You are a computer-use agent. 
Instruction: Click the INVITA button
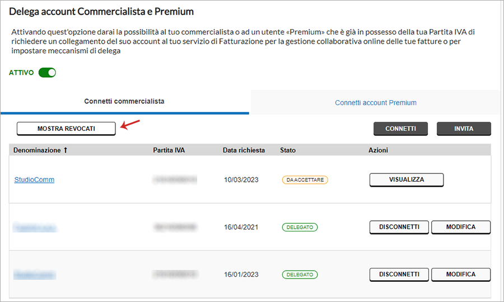(464, 129)
